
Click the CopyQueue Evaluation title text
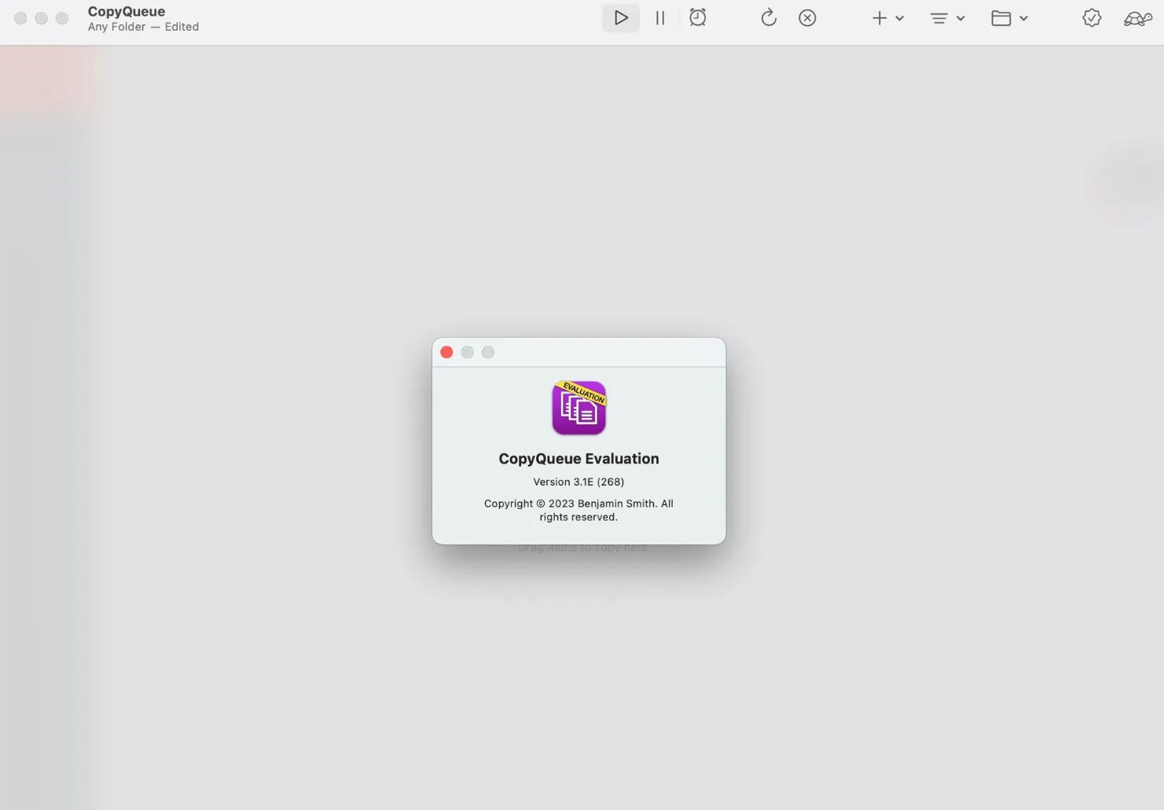[x=578, y=459]
